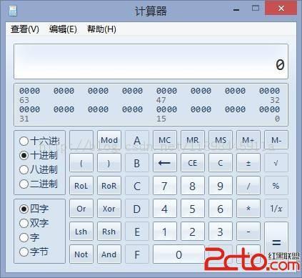
Task: Click the digit 7 button
Action: [165, 186]
